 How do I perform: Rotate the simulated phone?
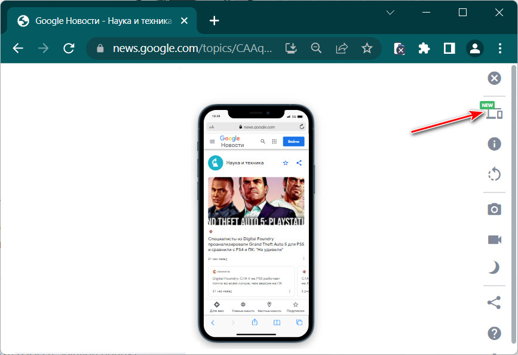tap(494, 174)
